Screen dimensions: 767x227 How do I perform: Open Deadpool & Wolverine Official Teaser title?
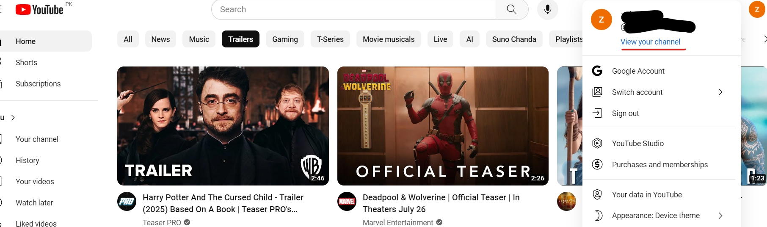[x=441, y=203]
